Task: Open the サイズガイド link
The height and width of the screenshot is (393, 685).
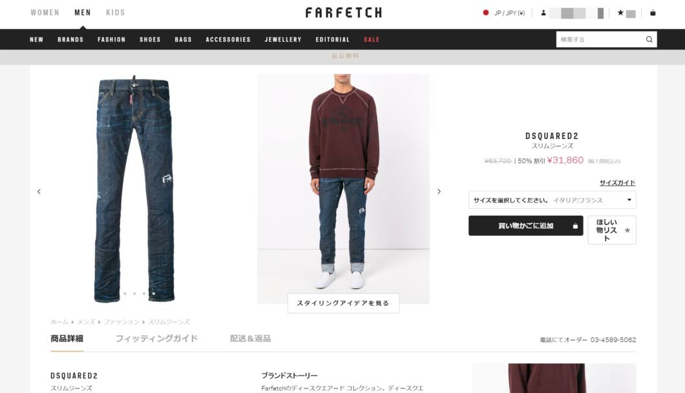Action: pyautogui.click(x=617, y=183)
